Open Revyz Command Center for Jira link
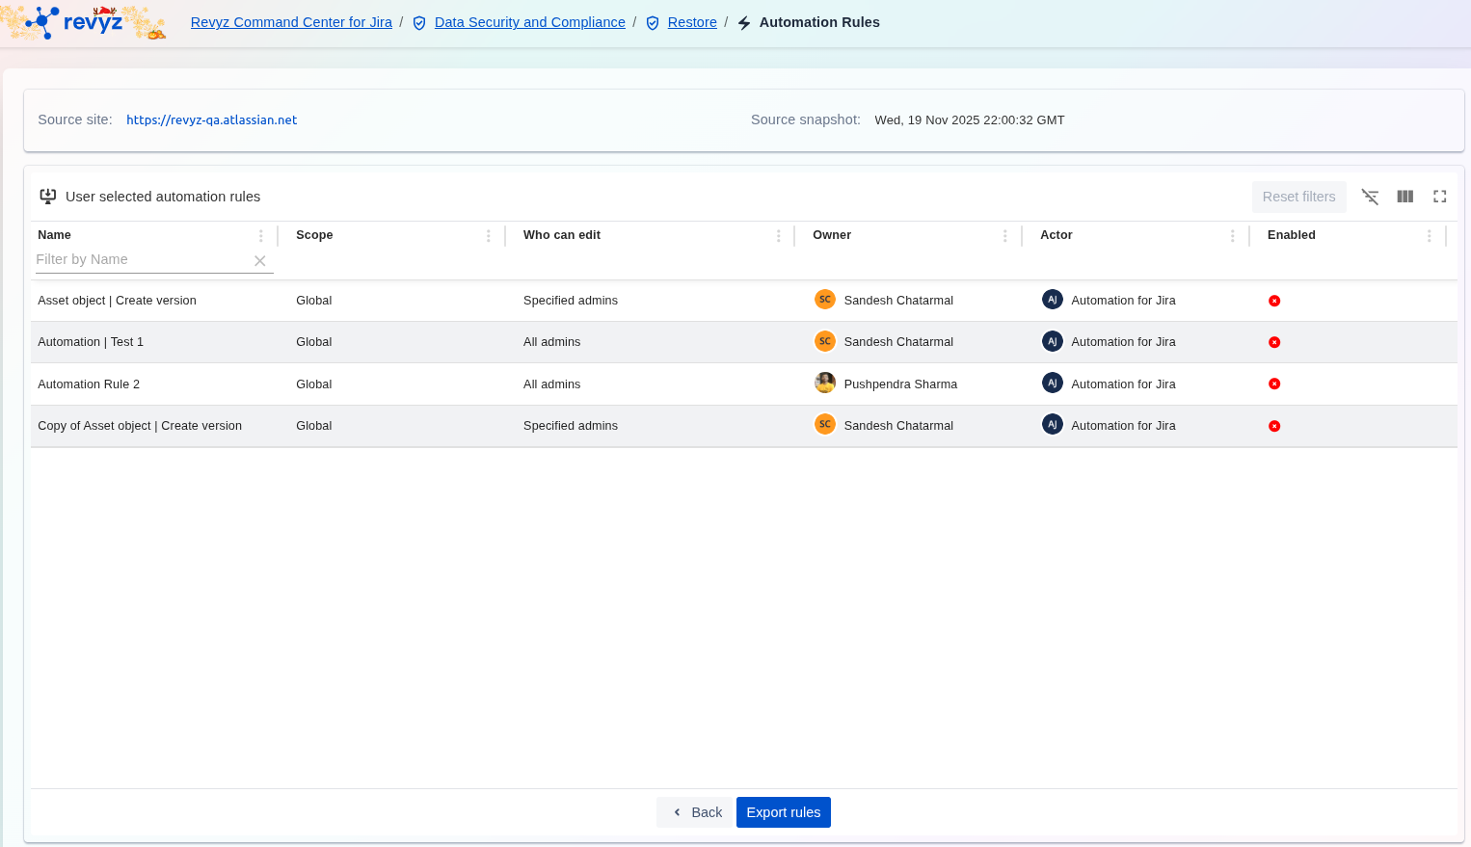The height and width of the screenshot is (847, 1471). pos(291,22)
